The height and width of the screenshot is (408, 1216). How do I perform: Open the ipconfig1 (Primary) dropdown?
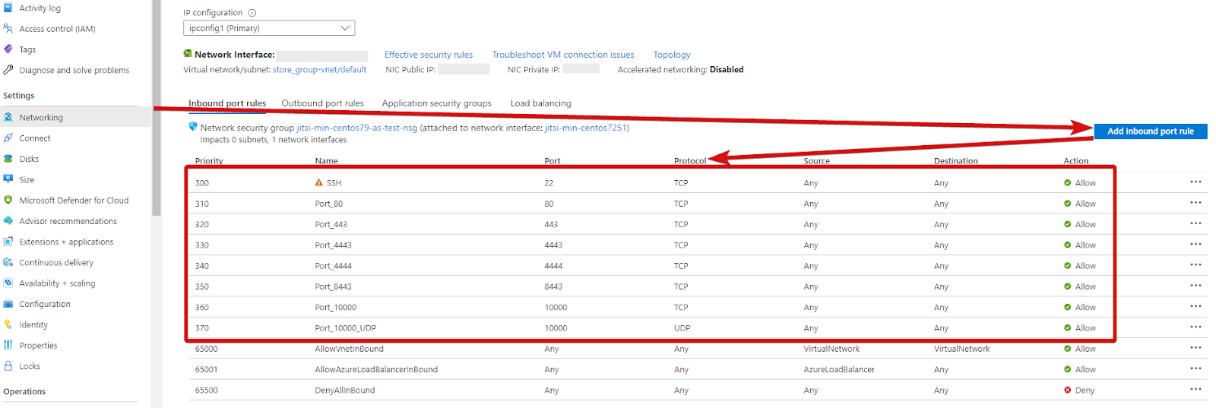(269, 28)
